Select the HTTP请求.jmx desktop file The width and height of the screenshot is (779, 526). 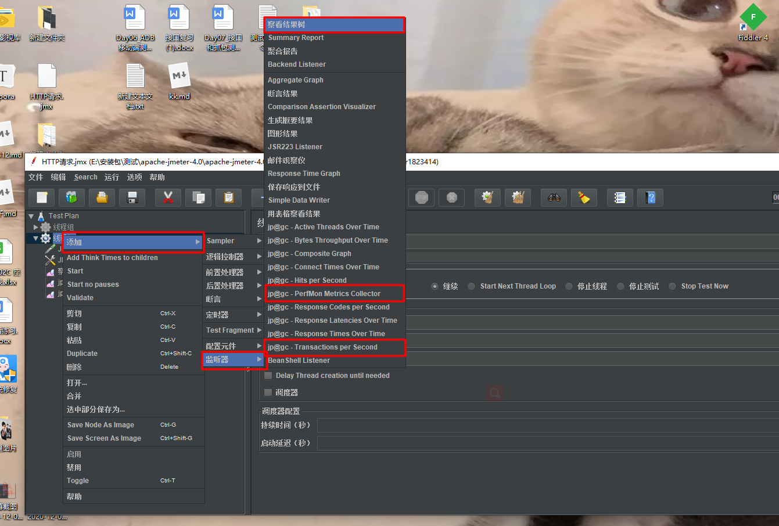click(x=46, y=87)
